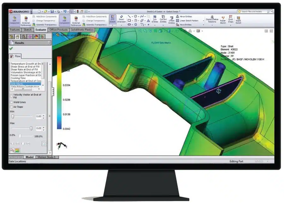Switch to the SolidWorks Plastics tab

tap(82, 30)
